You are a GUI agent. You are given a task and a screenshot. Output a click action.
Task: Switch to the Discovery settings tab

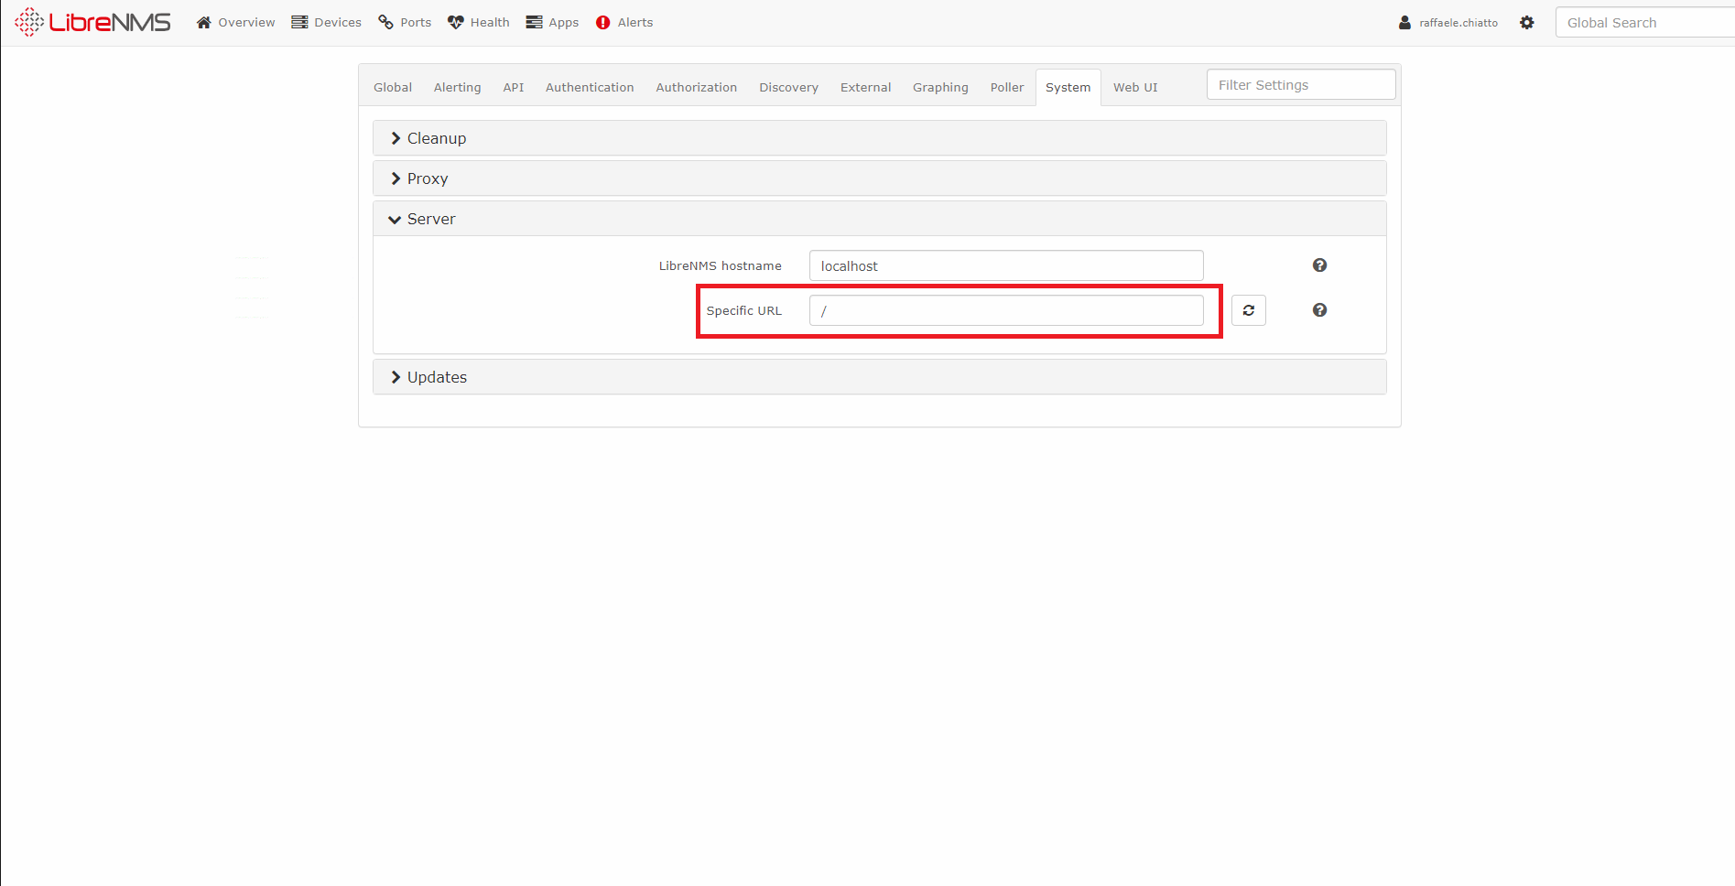[788, 87]
